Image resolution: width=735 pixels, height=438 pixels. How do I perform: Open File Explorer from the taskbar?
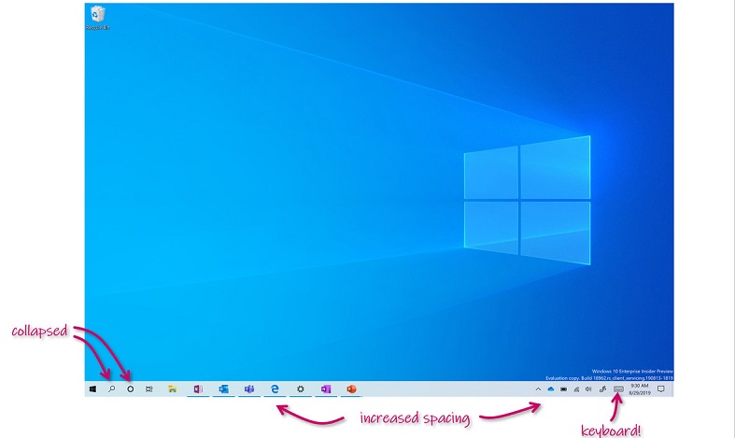(x=173, y=389)
